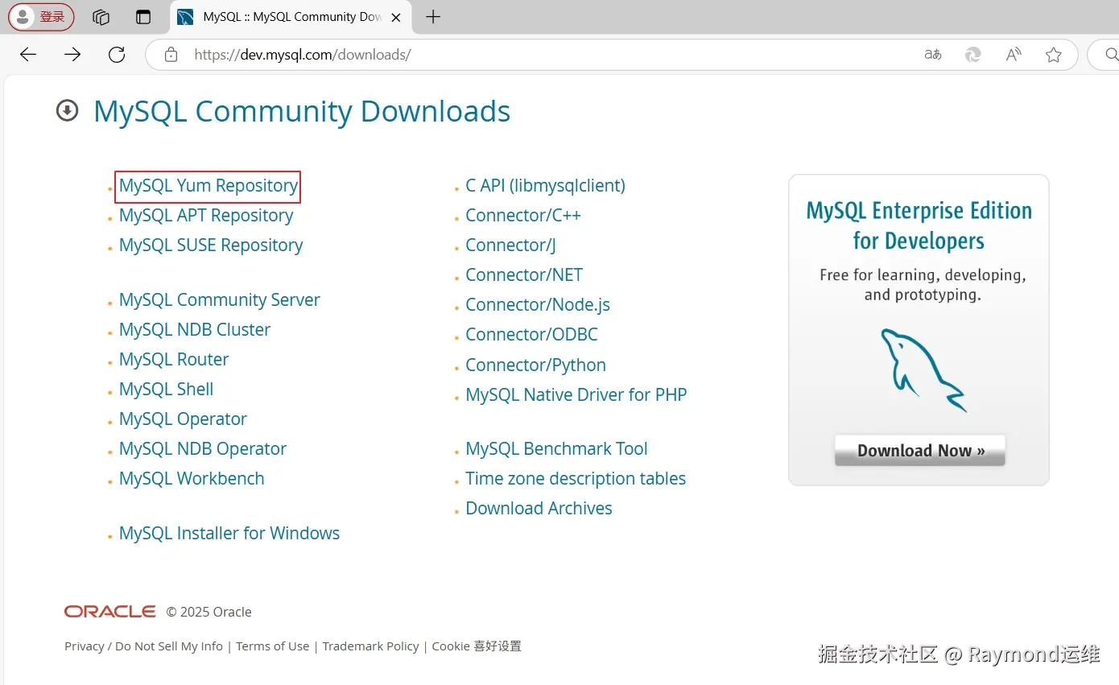Open MySQL APT Repository link
Viewport: 1119px width, 685px height.
coord(206,216)
